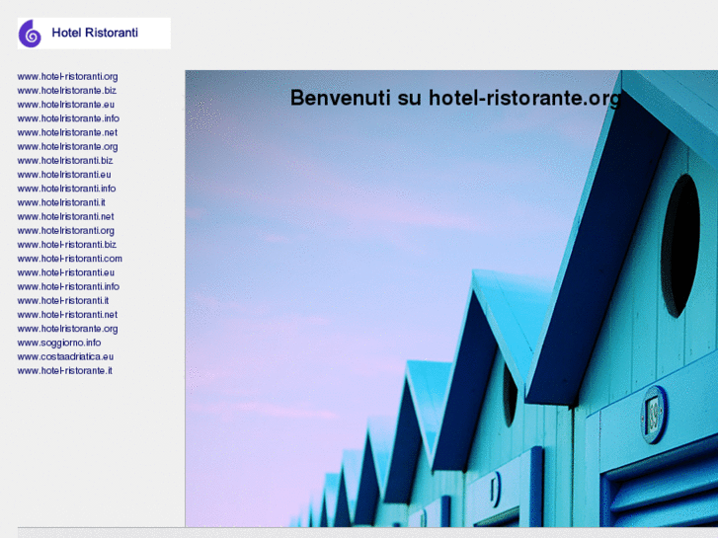The image size is (718, 538).
Task: Click the "Benvenuti su hotel-ristorante.org" heading
Action: click(456, 99)
